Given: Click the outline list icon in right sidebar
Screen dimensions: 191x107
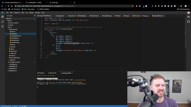Looking at the screenshot, I should click(x=188, y=17).
